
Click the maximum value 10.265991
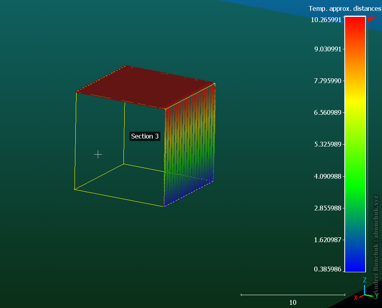coord(326,20)
